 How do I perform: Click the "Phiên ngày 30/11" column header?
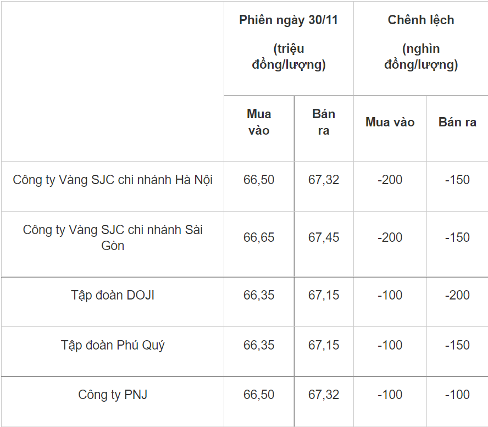tap(289, 20)
